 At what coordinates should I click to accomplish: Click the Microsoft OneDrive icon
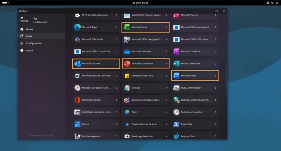[x=127, y=51]
